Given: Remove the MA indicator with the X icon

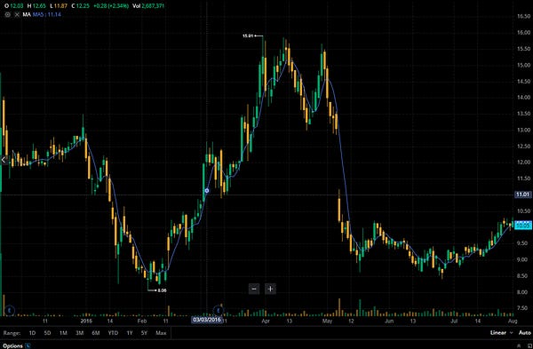Looking at the screenshot, I should pos(17,14).
